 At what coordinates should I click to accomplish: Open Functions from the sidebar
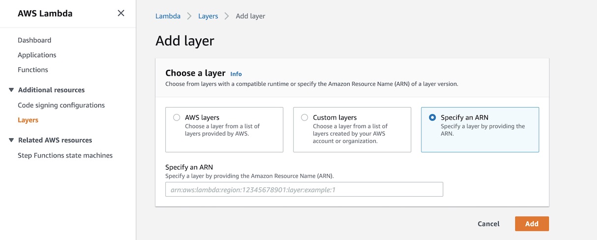(x=33, y=70)
